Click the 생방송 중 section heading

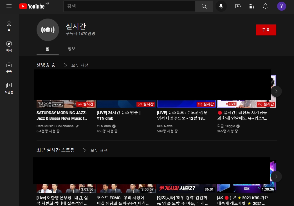[x=46, y=65]
